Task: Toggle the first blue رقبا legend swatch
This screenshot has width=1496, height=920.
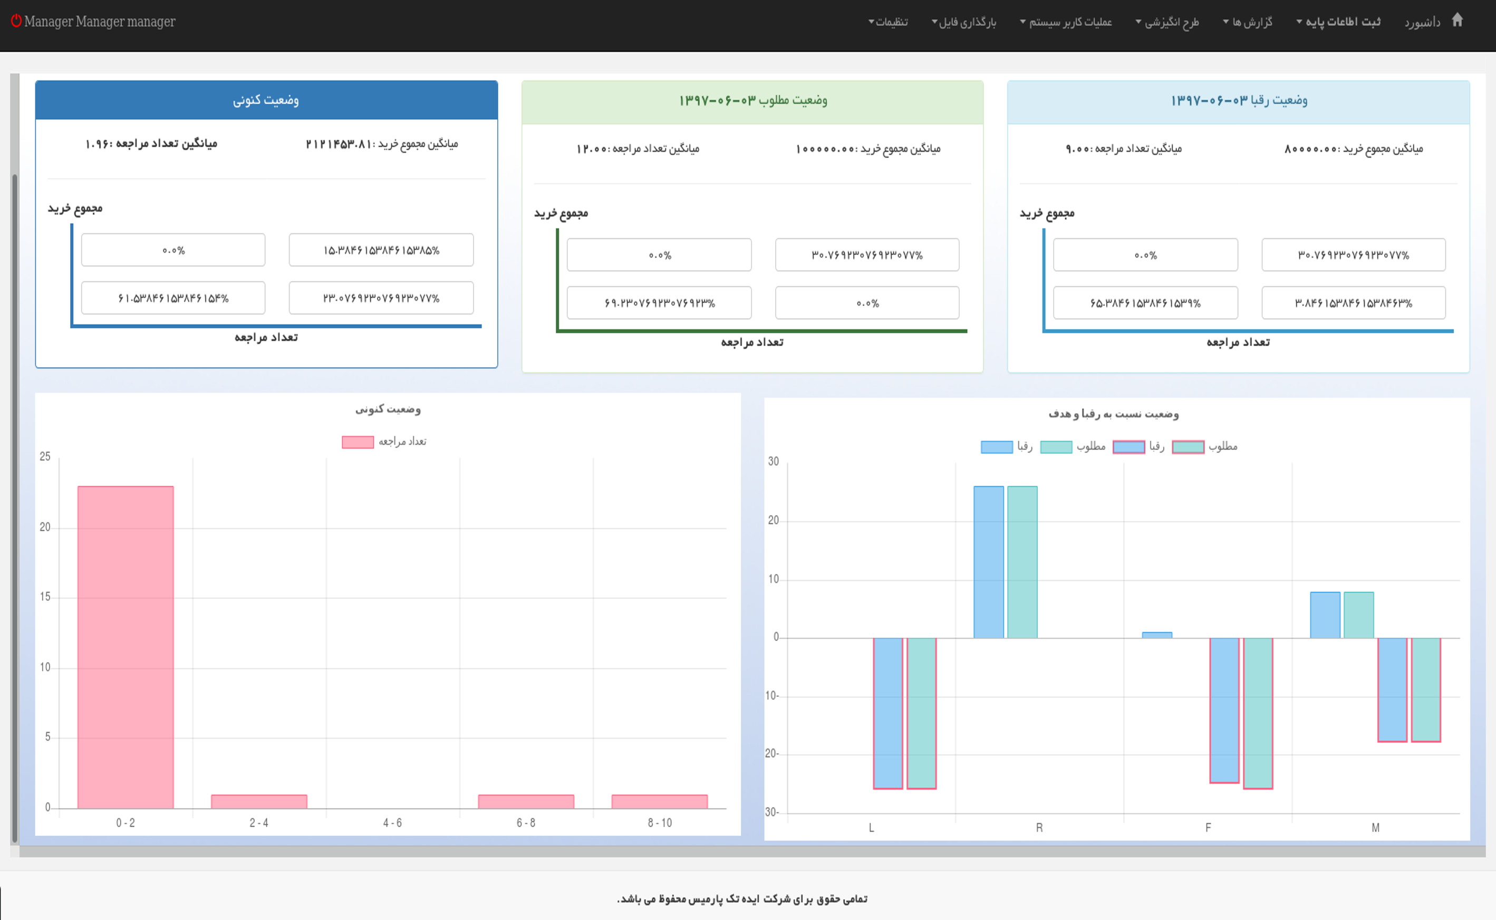Action: click(x=997, y=447)
